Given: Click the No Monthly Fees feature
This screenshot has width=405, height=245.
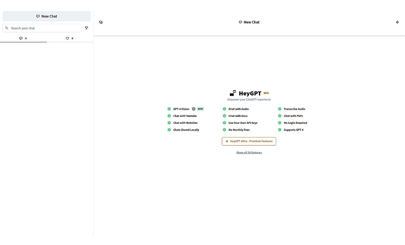Looking at the screenshot, I should coord(239,130).
